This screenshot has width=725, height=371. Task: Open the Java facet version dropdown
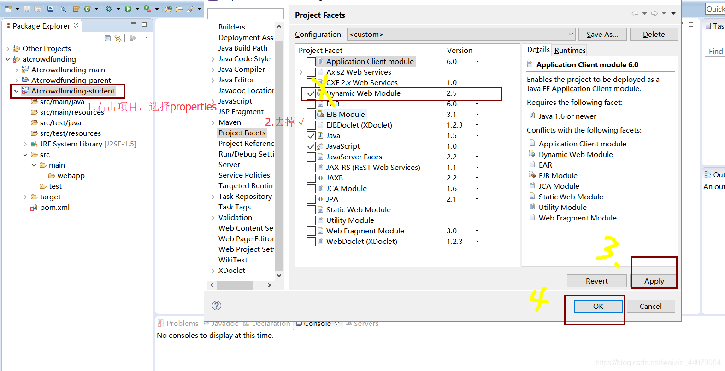coord(477,136)
